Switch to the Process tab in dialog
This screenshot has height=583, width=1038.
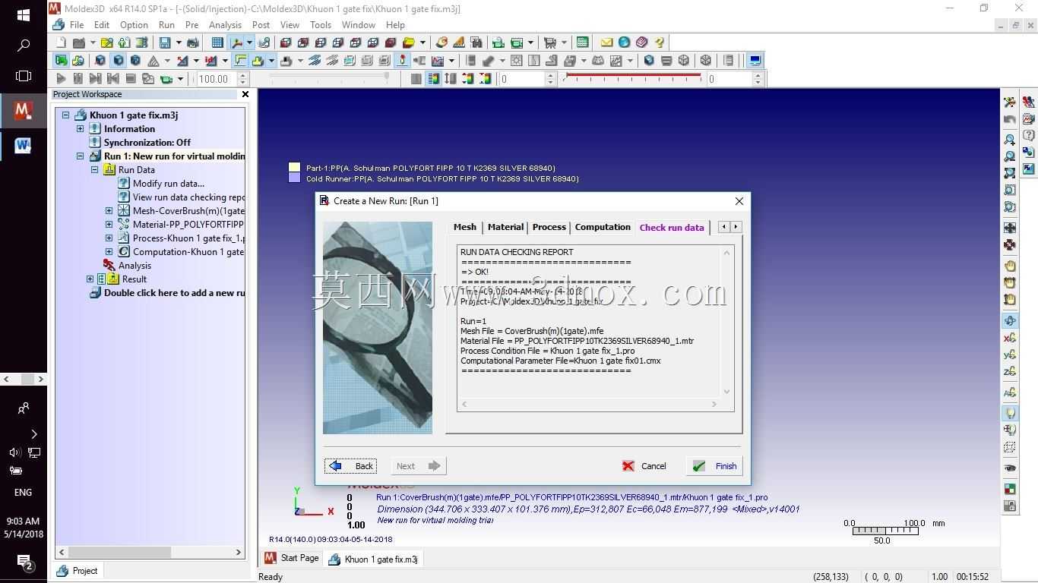(549, 227)
